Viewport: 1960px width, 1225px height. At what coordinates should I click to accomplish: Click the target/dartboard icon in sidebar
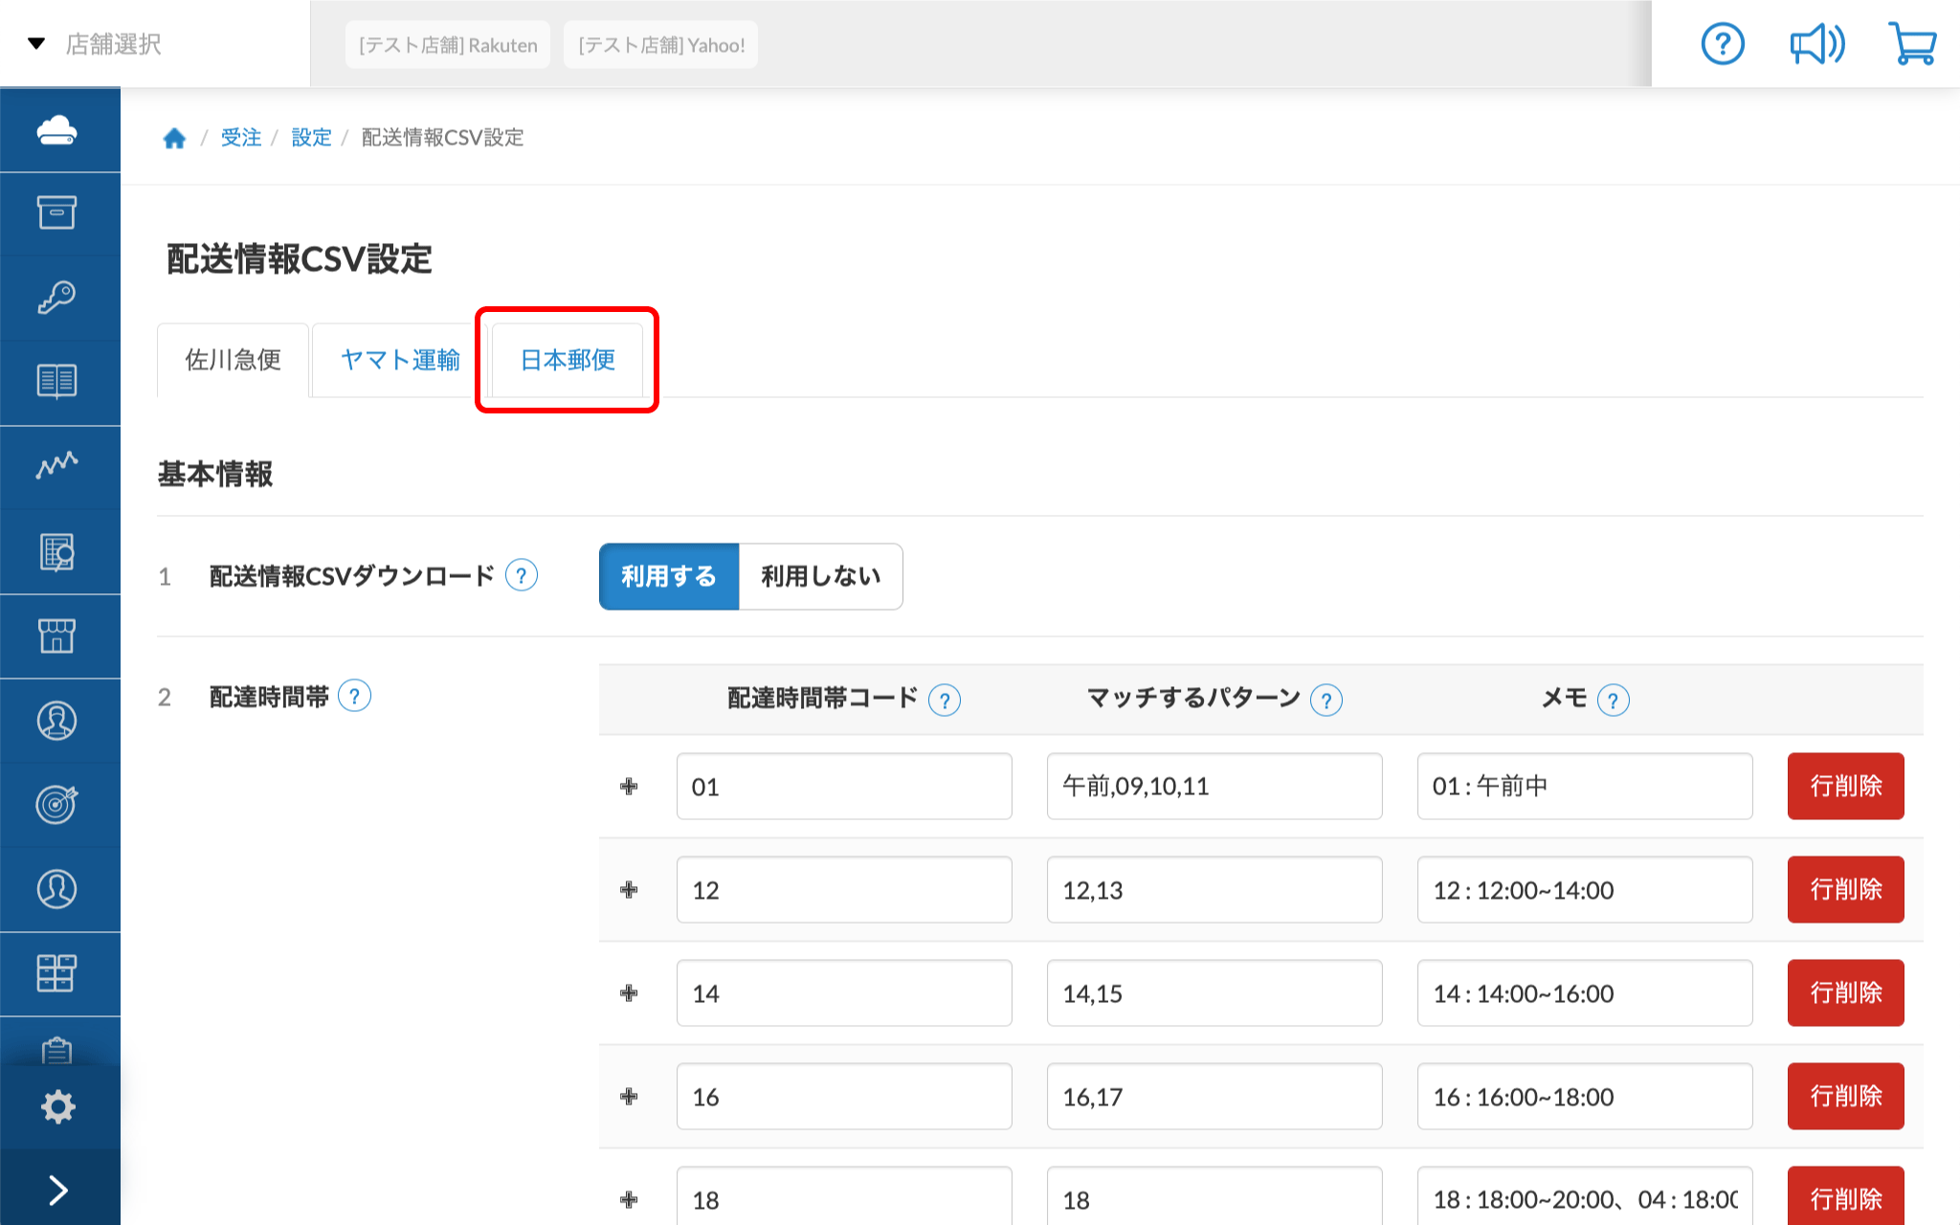59,804
